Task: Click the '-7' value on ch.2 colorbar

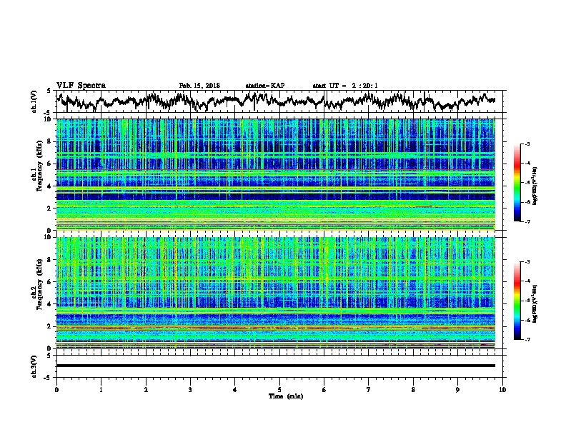Action: pos(527,340)
